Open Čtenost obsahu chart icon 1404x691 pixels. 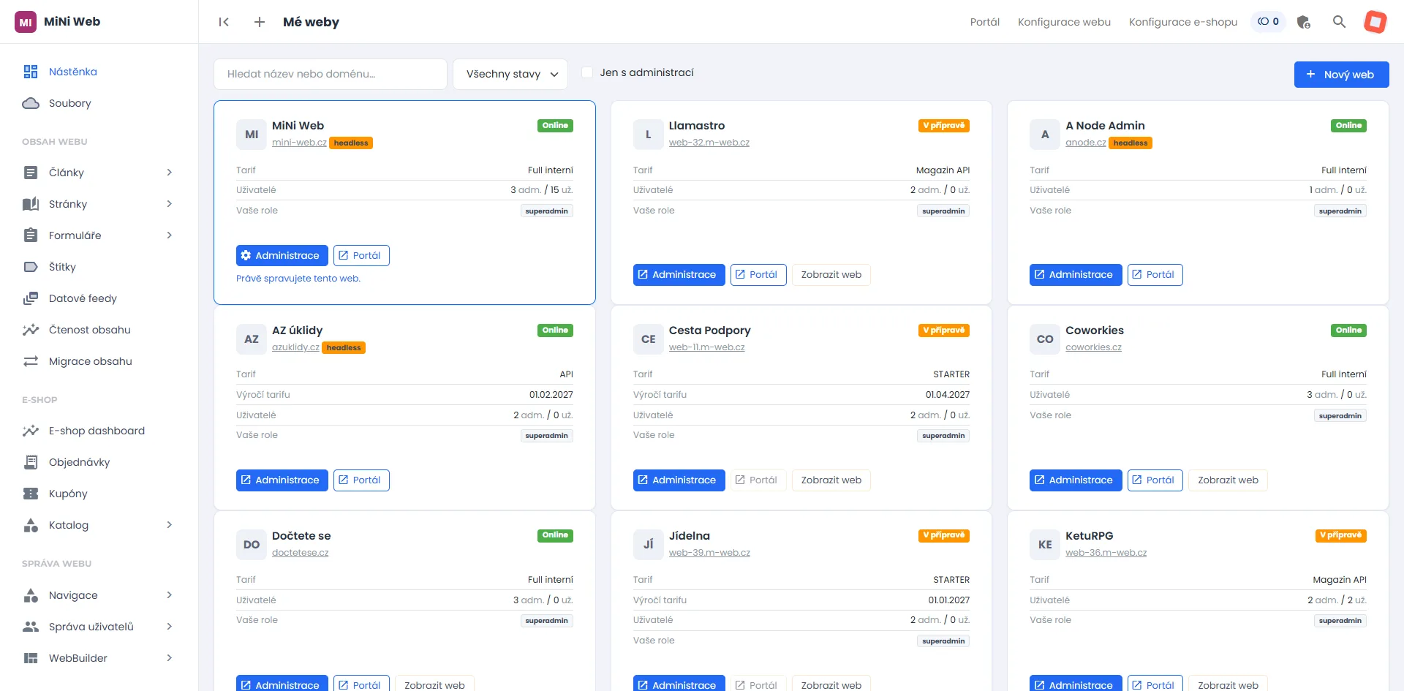(x=31, y=330)
